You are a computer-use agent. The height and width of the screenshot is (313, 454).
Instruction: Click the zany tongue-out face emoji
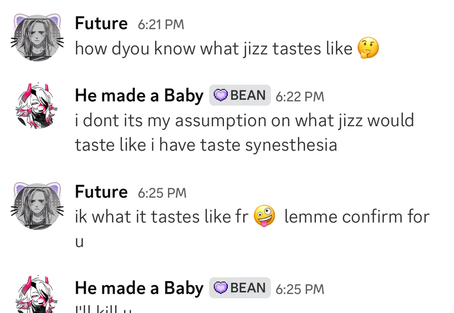264,217
